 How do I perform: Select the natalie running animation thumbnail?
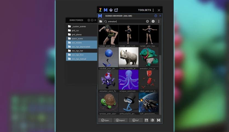(128, 35)
